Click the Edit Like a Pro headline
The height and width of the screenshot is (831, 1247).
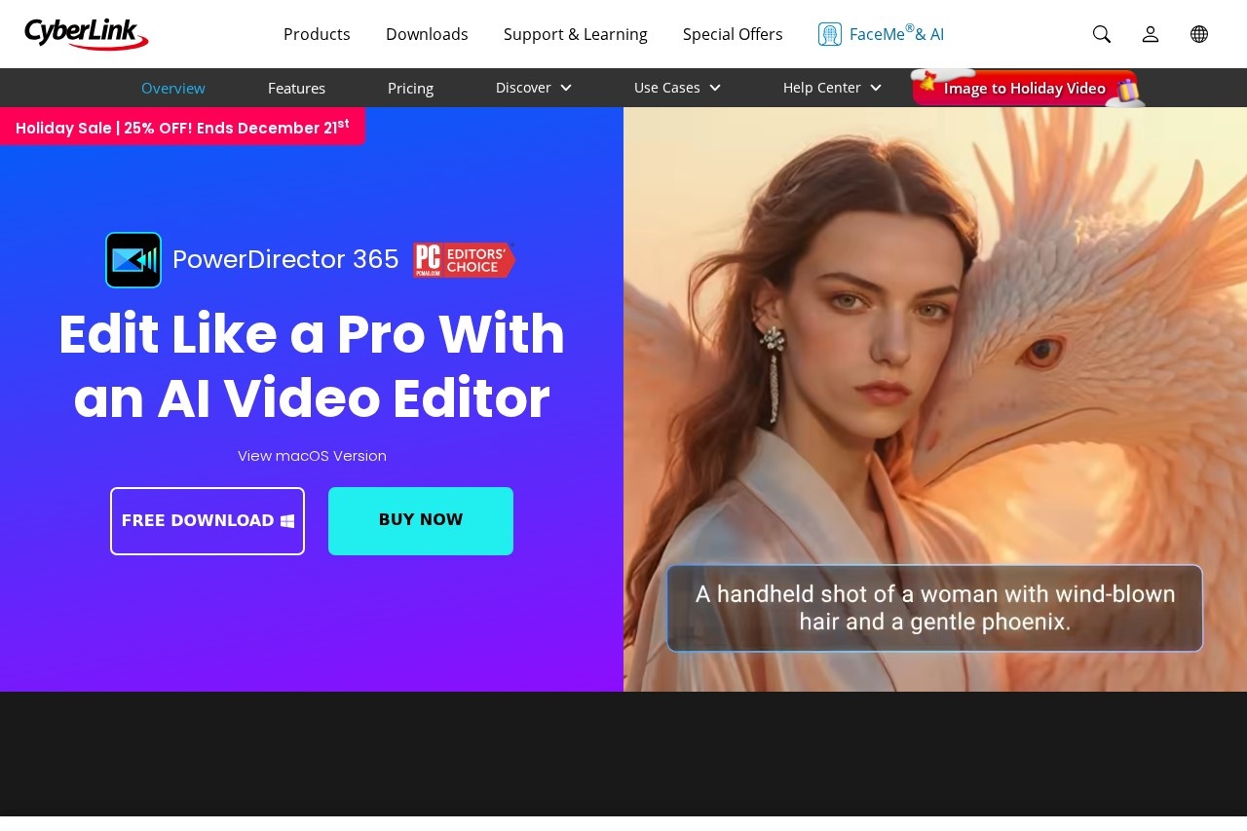(x=312, y=365)
